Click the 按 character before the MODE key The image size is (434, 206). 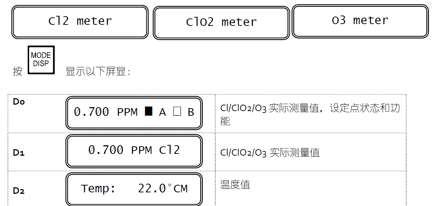coord(18,71)
